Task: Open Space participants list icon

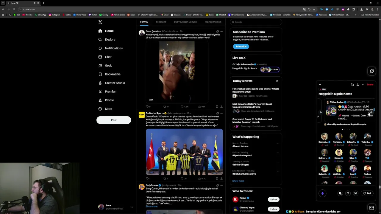Action: tap(340, 193)
